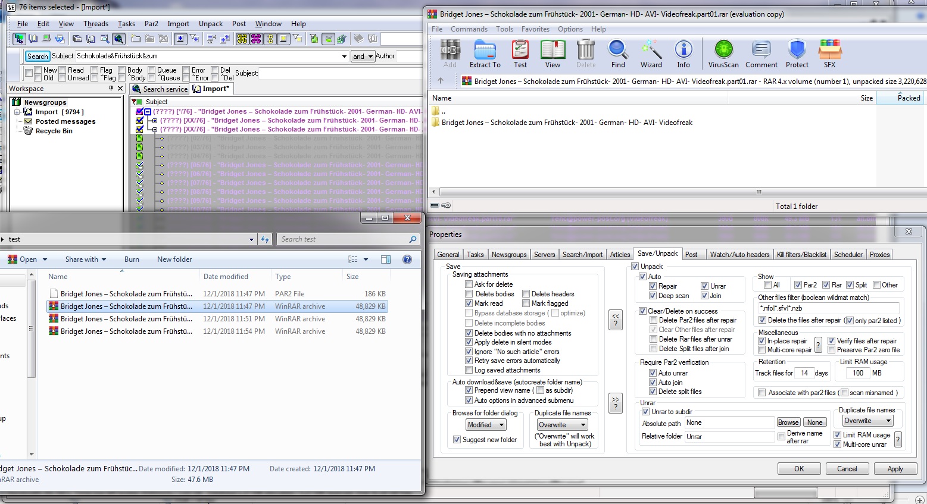
Task: Click the VirusScan icon
Action: [x=723, y=54]
